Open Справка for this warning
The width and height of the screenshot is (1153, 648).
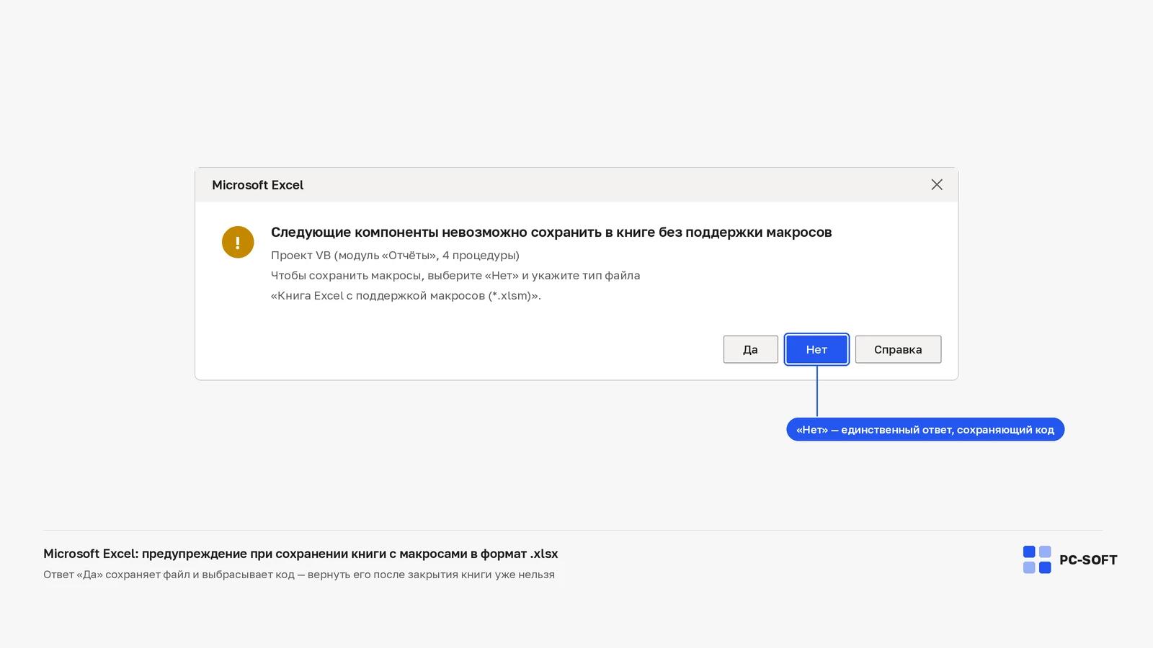point(898,349)
